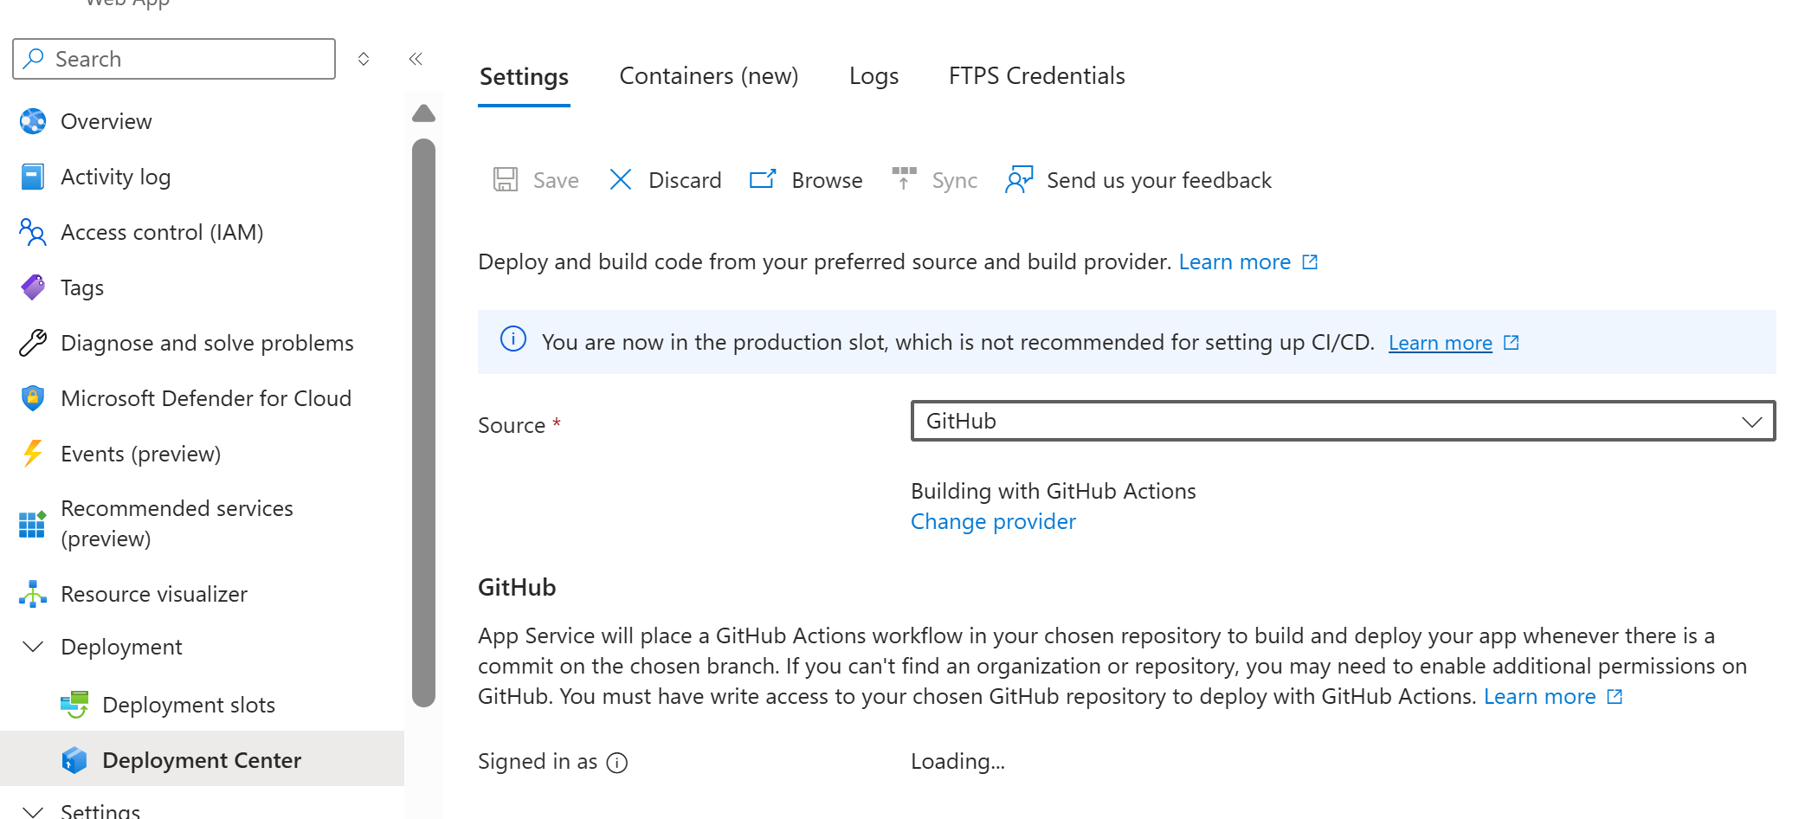Click the Change provider link
The image size is (1805, 819).
tap(993, 521)
